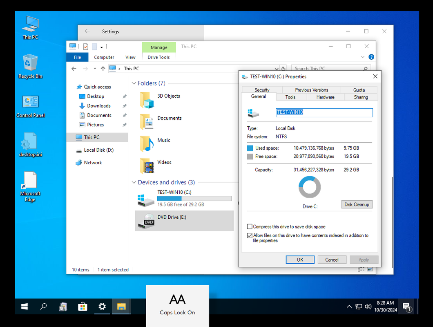This screenshot has width=433, height=327.
Task: Click the breadcrumb chevron before This PC
Action: coord(119,69)
